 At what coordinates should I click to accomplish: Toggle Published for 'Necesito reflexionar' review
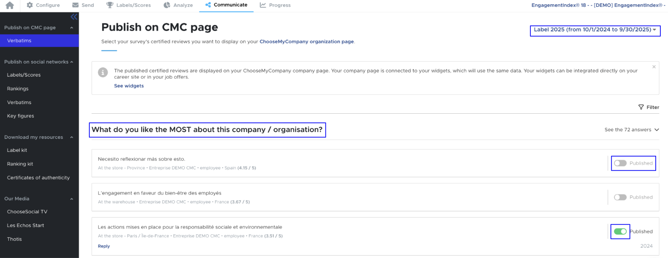pos(620,163)
